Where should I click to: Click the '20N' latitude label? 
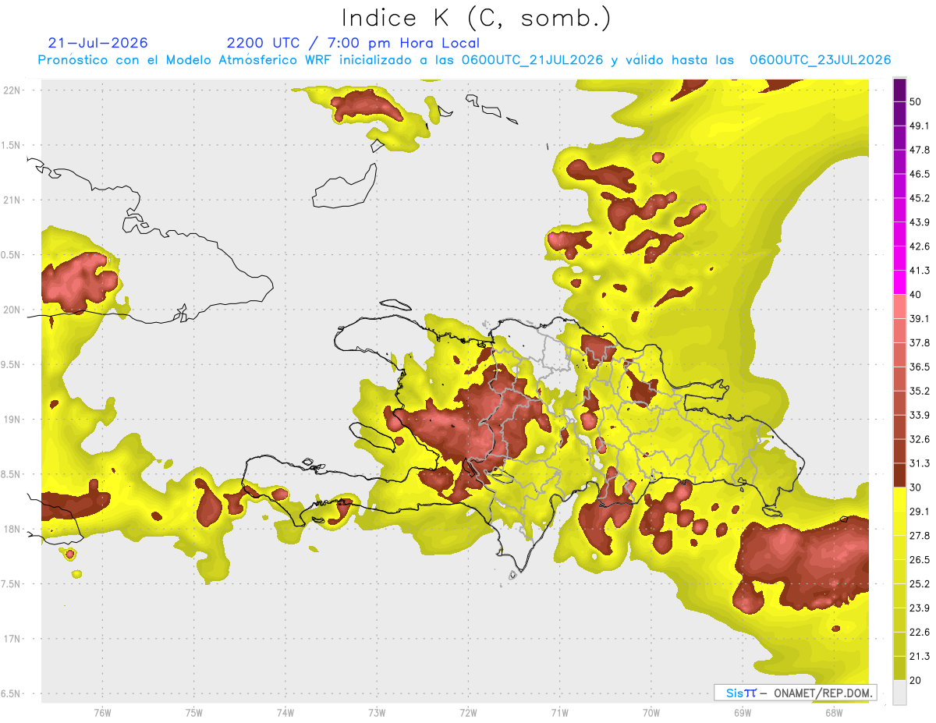12,310
